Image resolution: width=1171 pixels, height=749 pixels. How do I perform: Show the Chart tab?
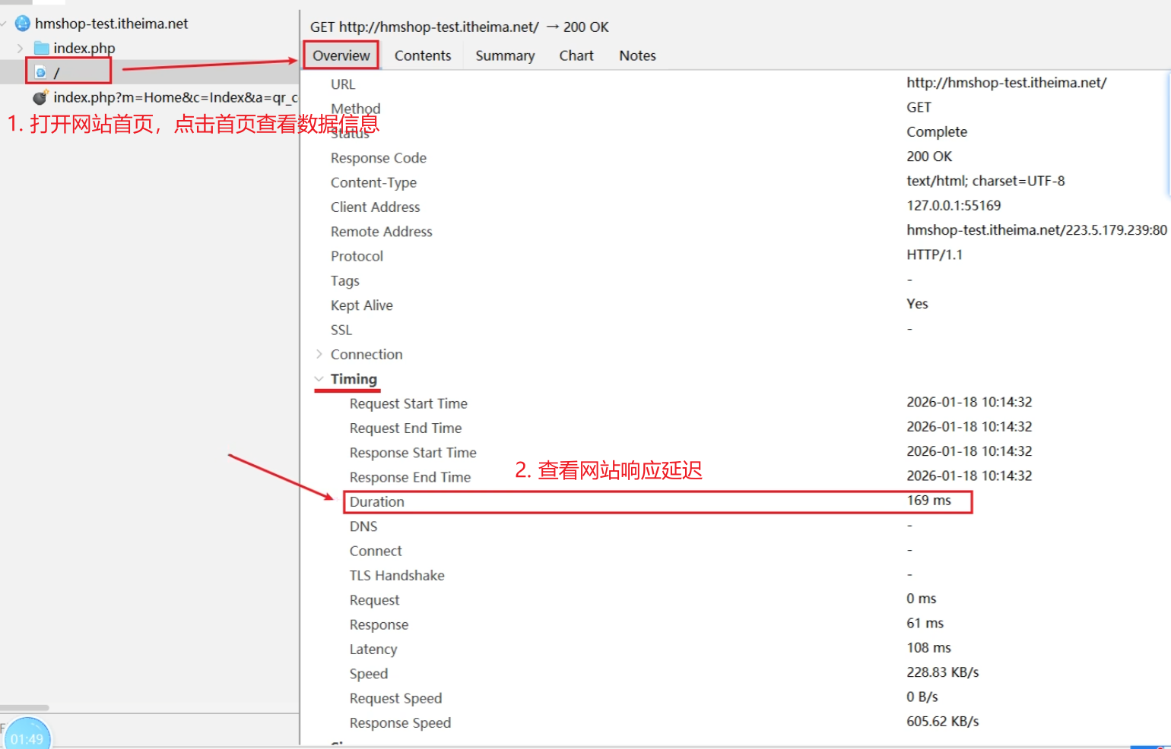click(576, 55)
